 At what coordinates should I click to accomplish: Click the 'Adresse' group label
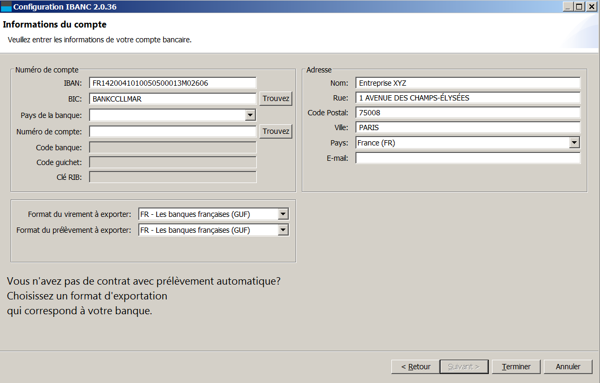(319, 70)
